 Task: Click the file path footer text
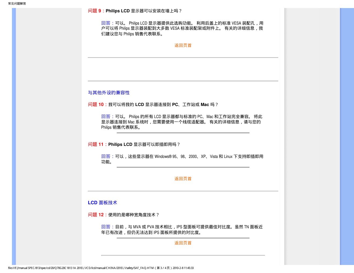coord(101,268)
